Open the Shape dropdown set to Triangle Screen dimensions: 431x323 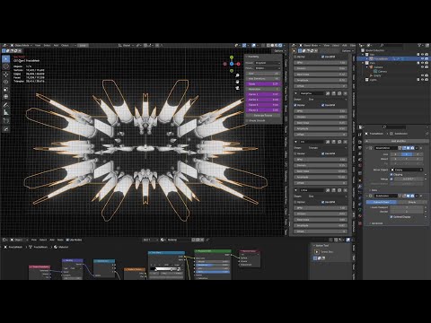click(x=327, y=147)
